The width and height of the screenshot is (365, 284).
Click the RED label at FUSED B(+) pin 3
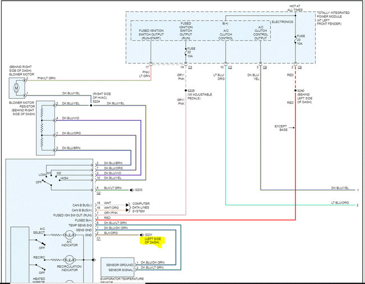pos(107,218)
